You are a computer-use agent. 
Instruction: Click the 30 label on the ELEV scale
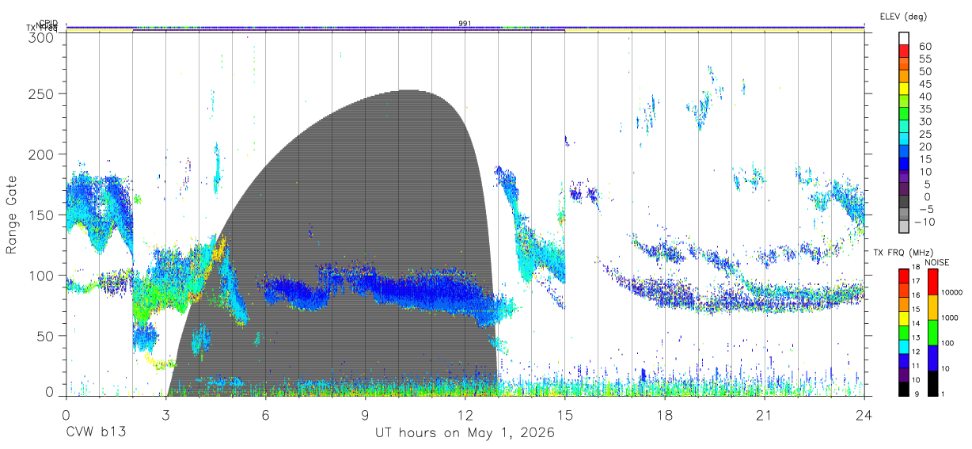[x=925, y=121]
